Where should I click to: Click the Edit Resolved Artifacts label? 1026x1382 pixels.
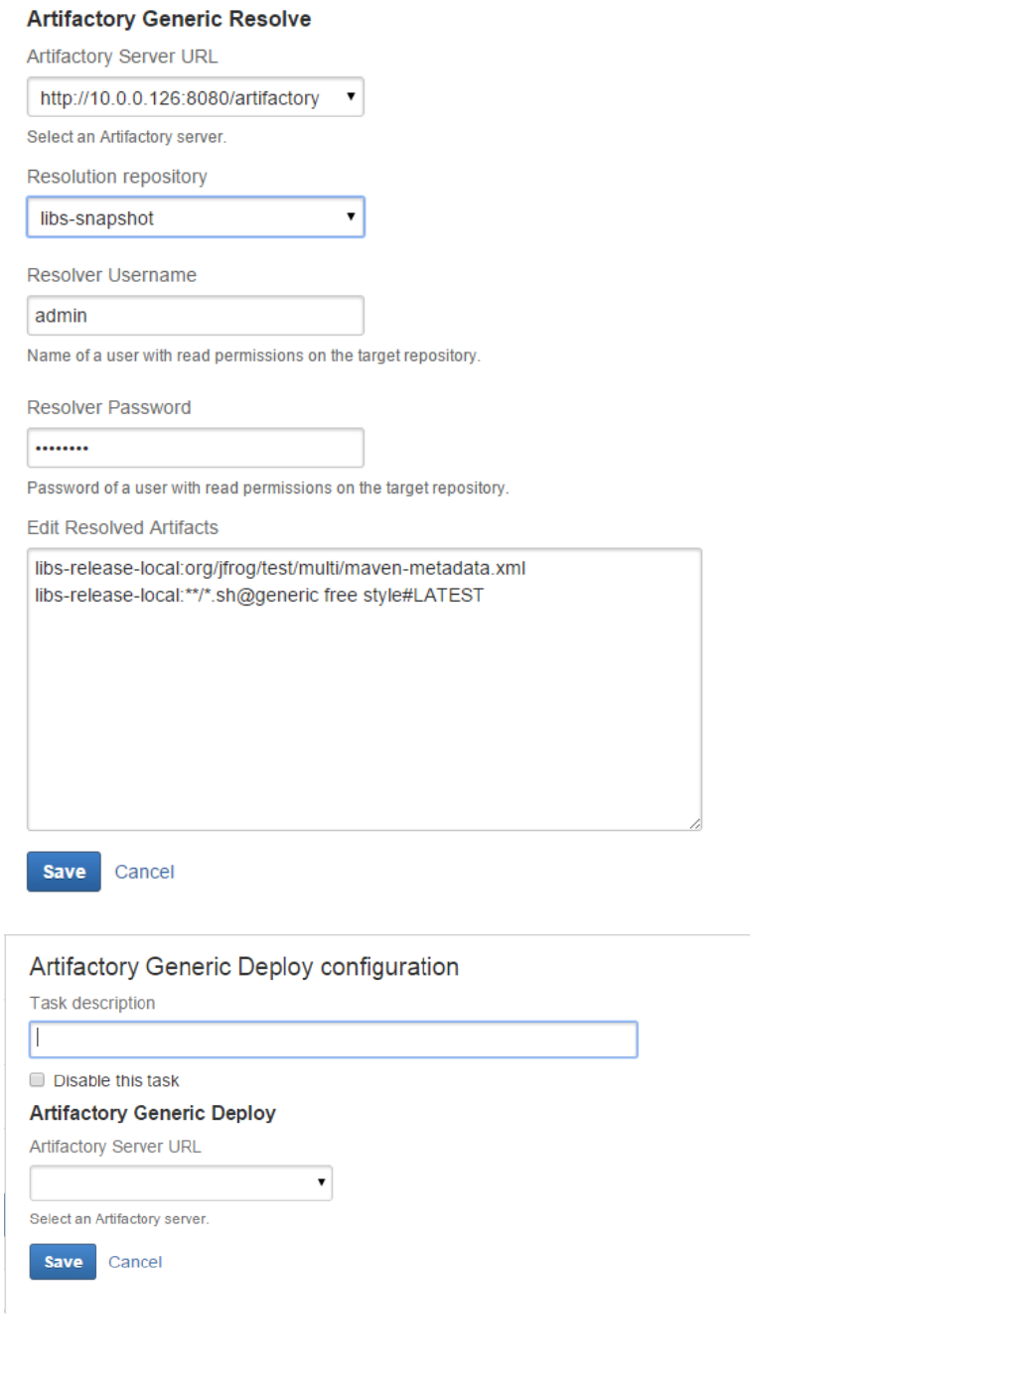(x=122, y=527)
